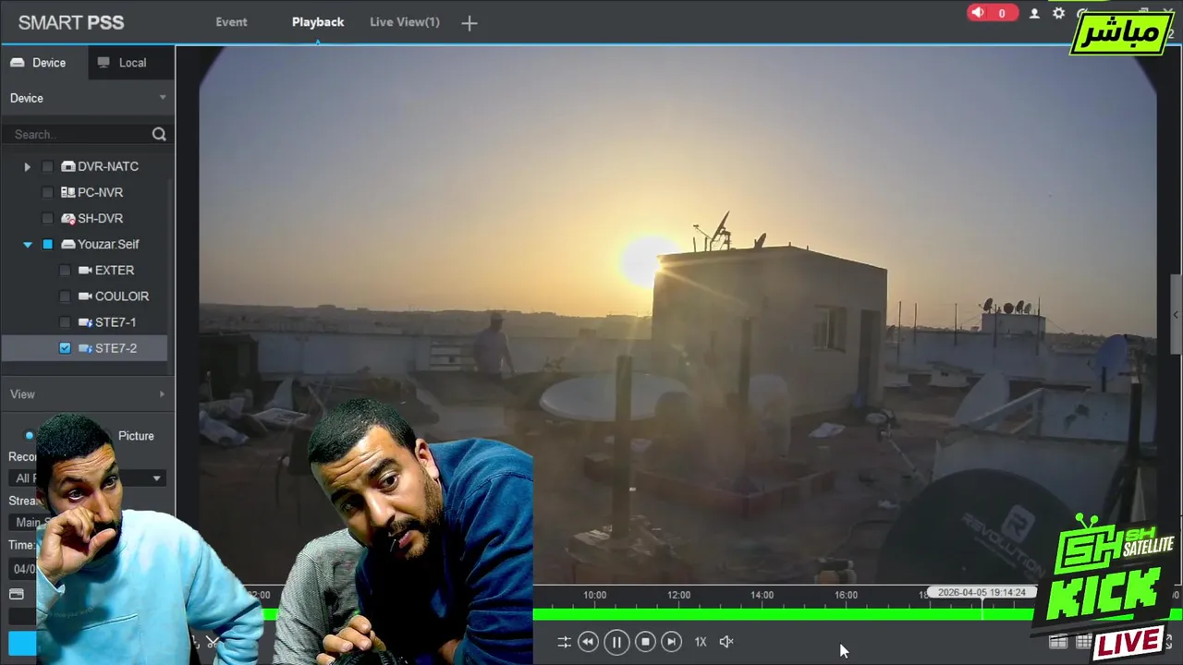Enable the EXTER camera checkbox
Viewport: 1183px width, 665px height.
click(65, 270)
